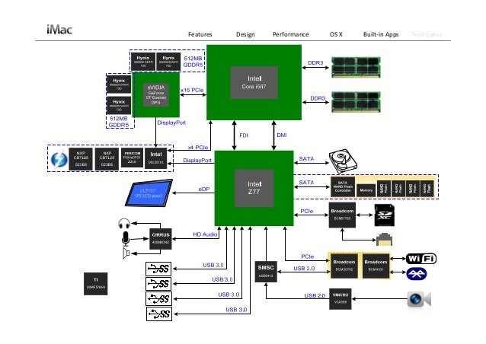Click the nVIDIA GeForce GPU chip
This screenshot has height=344, width=486.
[156, 94]
